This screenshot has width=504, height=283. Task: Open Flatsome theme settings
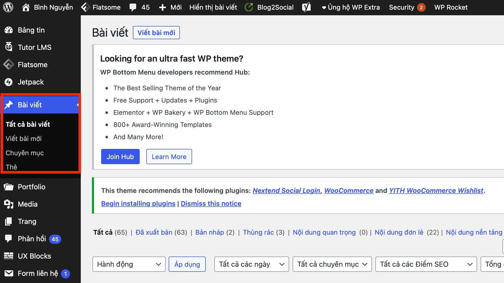(32, 64)
